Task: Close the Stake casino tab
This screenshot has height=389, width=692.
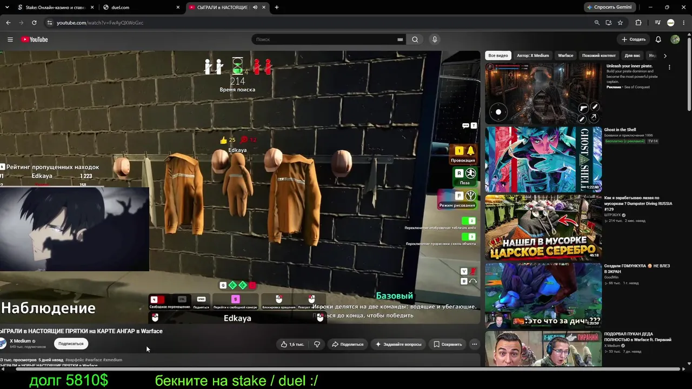Action: click(x=92, y=8)
